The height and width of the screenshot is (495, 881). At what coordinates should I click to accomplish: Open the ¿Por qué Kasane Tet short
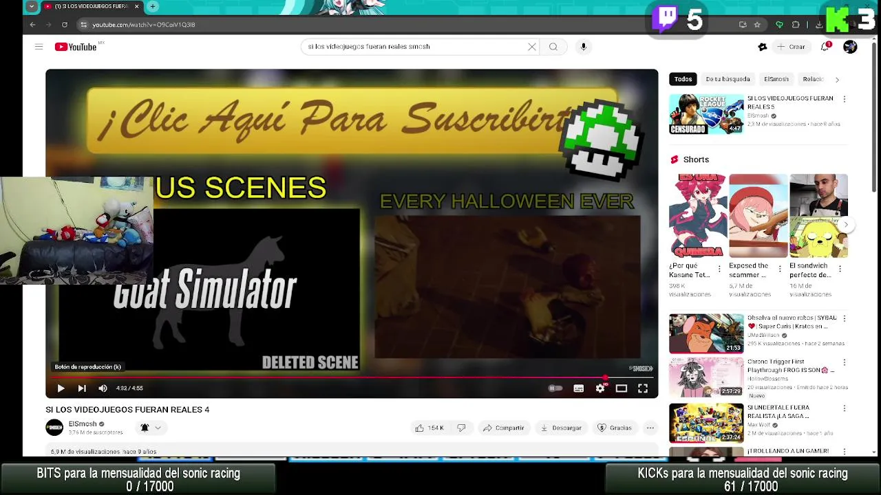click(x=698, y=216)
